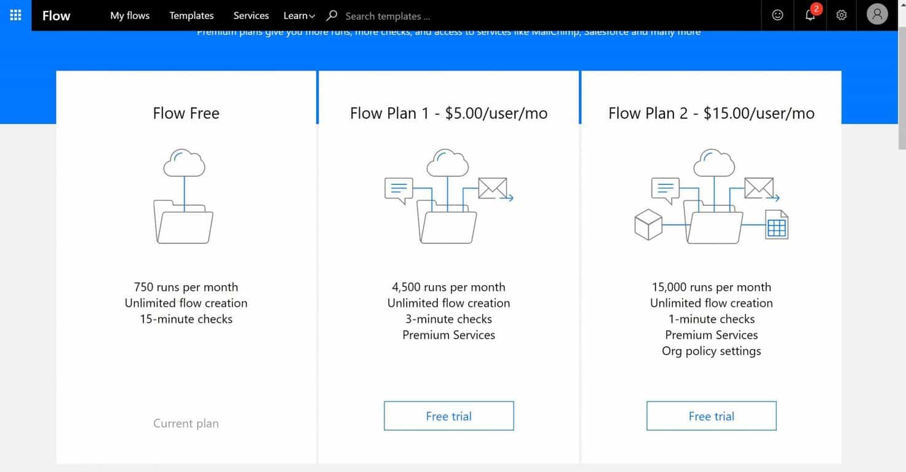This screenshot has height=472, width=906.
Task: Go to My flows
Action: coord(129,15)
